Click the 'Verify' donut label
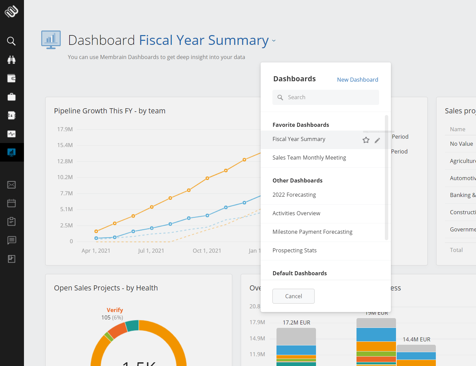 115,310
